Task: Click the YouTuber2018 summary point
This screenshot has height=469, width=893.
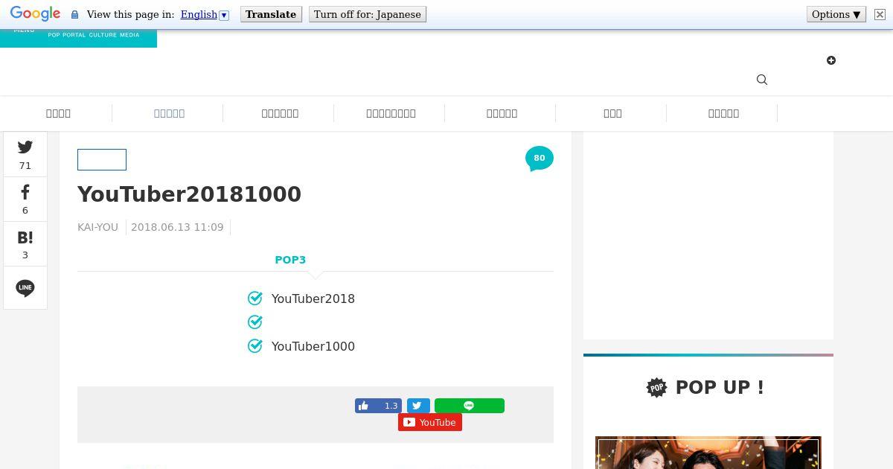Action: 313,299
